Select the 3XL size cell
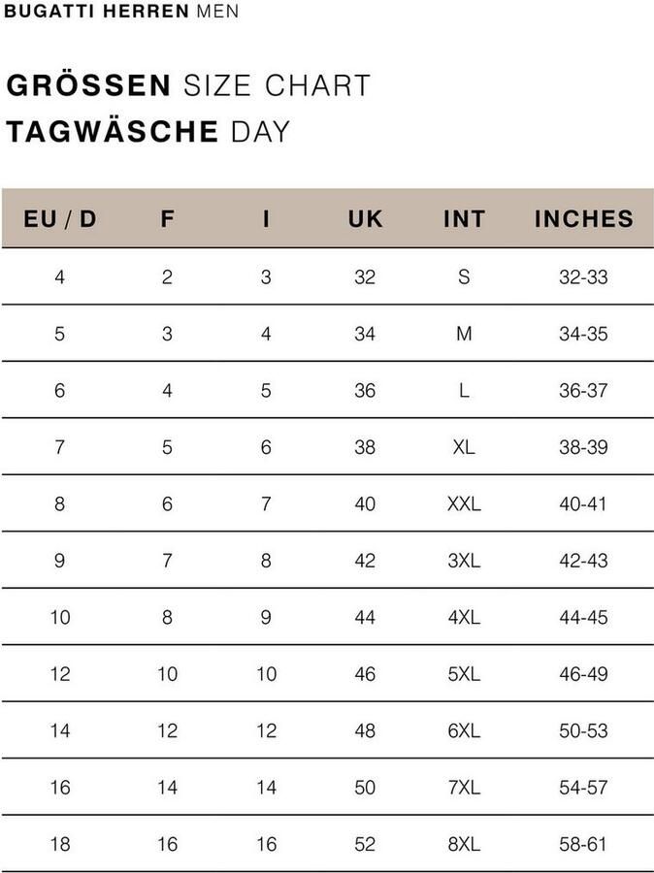 pos(464,561)
